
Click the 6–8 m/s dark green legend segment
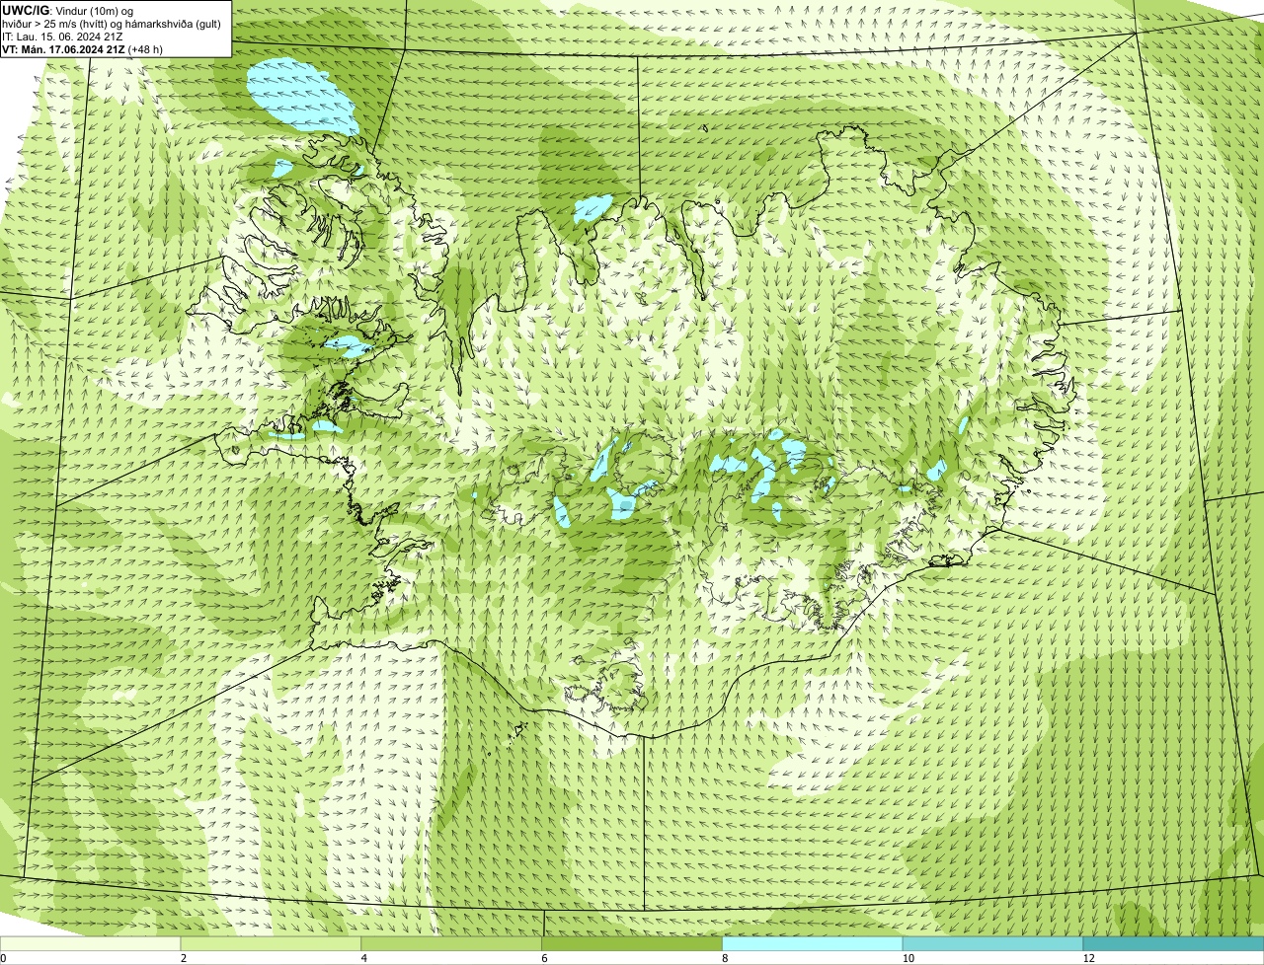click(633, 944)
